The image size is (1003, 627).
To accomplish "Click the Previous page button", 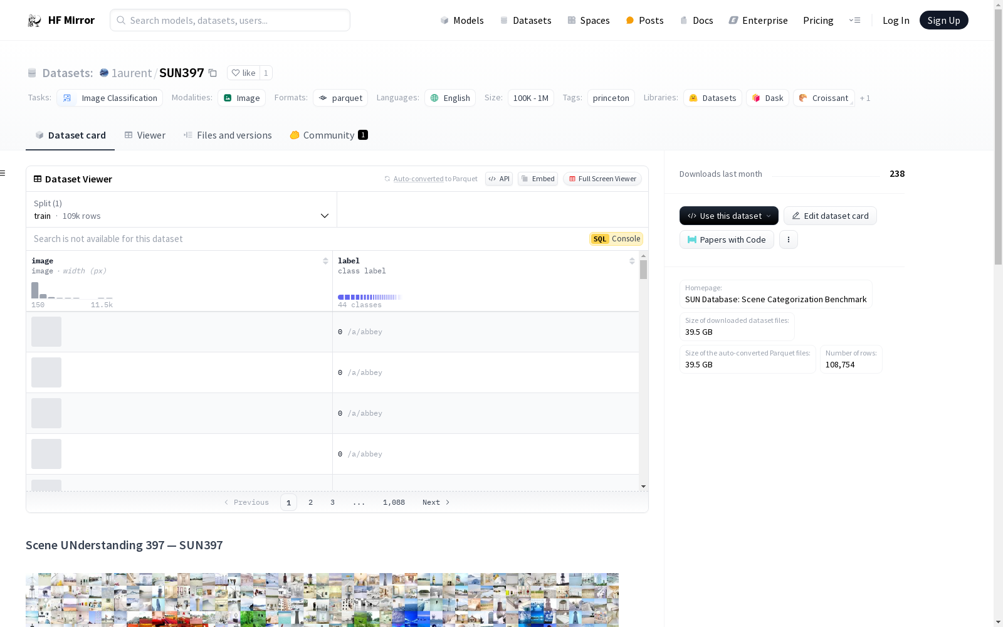I will coord(246,502).
